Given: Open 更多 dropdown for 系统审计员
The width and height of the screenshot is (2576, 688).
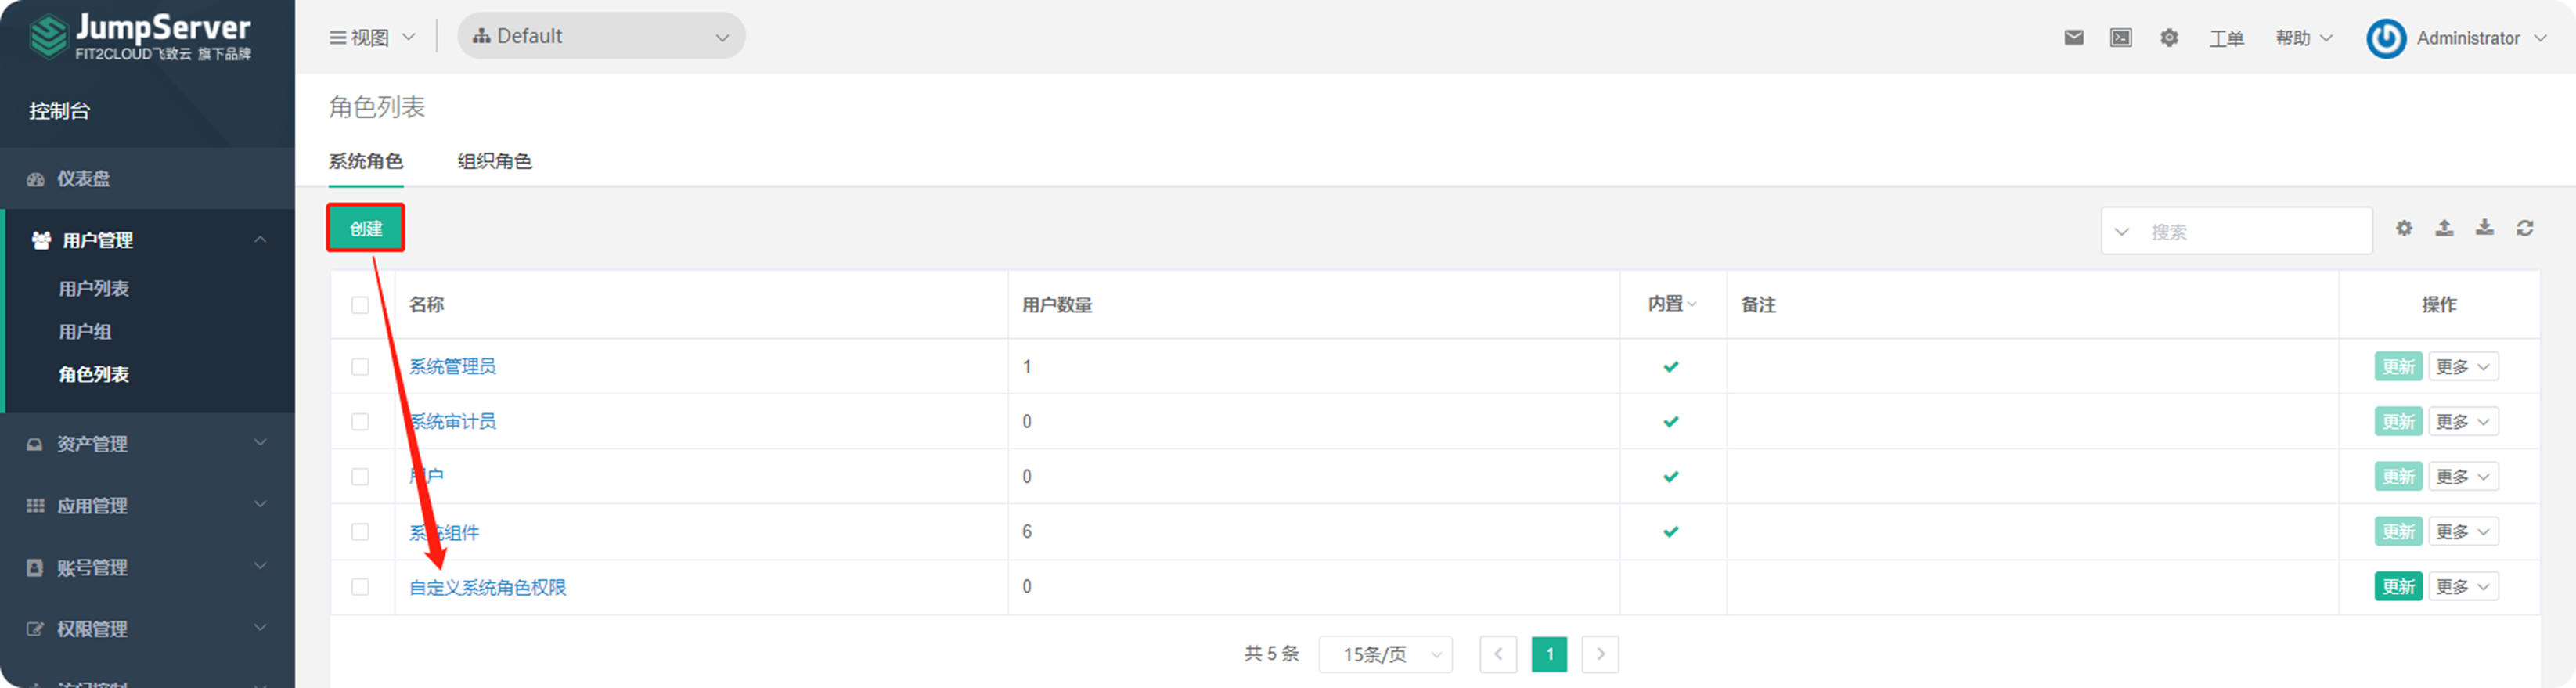Looking at the screenshot, I should point(2464,422).
